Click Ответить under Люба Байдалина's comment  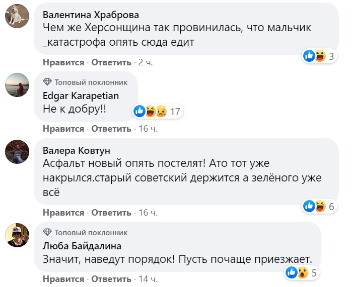pyautogui.click(x=111, y=278)
